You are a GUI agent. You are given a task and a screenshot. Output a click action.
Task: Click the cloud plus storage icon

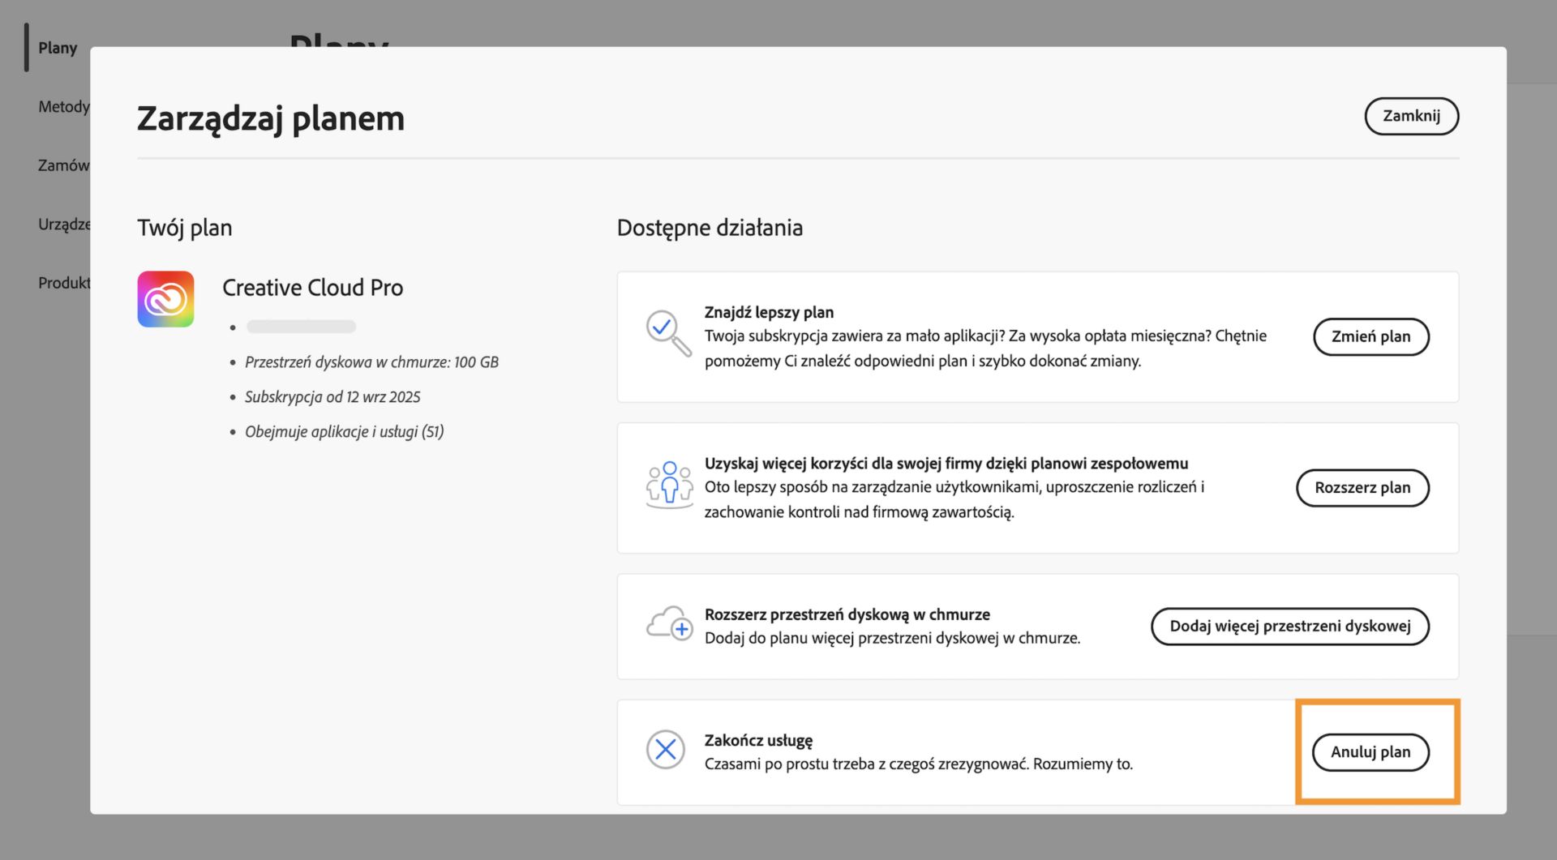point(669,623)
